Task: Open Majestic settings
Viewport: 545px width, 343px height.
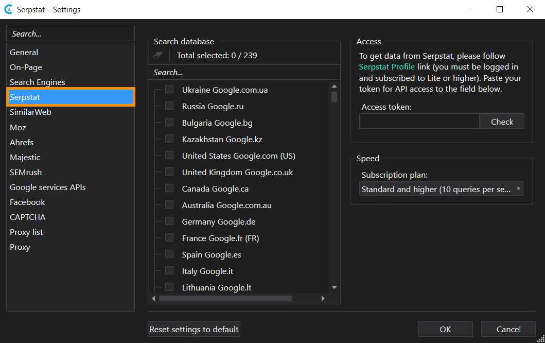Action: click(70, 157)
